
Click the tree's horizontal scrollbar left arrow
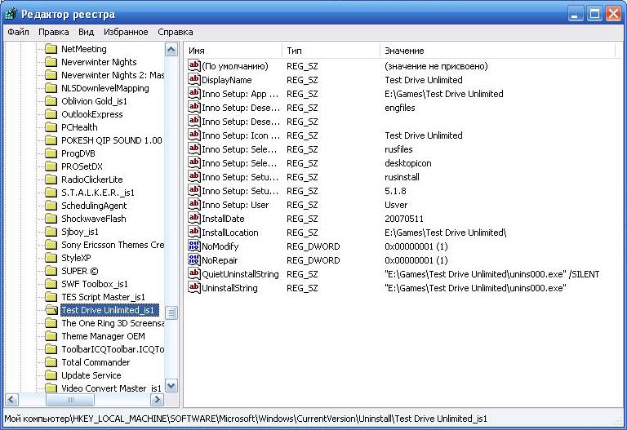(11, 399)
